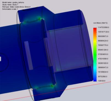Click the maximum legend value at the top
The width and height of the screenshot is (111, 101).
(104, 27)
